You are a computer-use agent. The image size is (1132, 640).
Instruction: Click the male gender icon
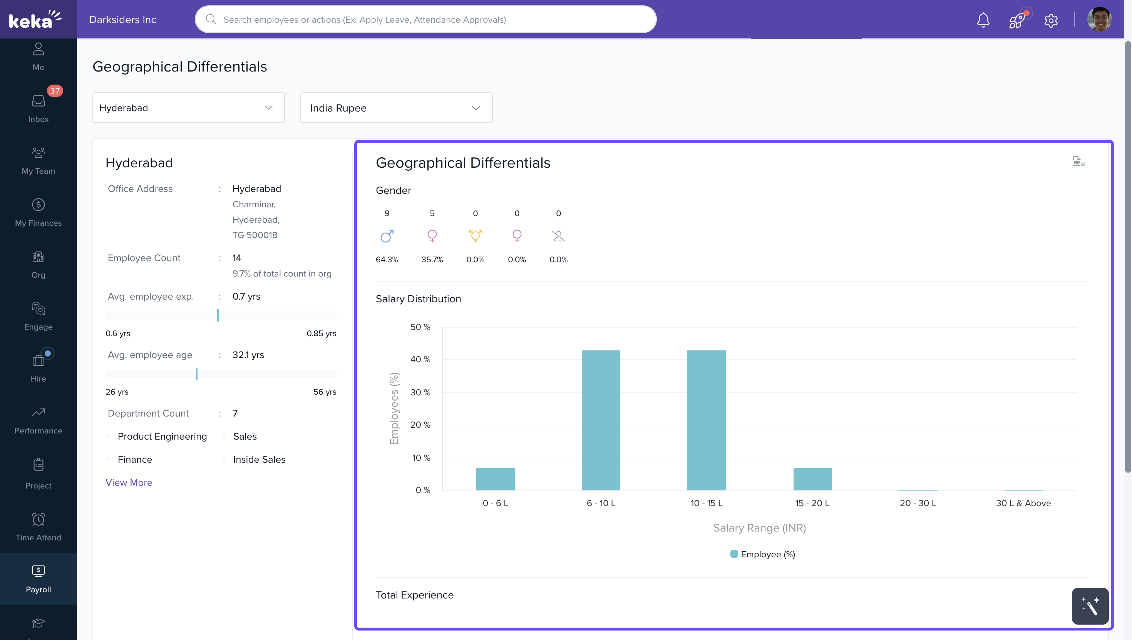pos(387,236)
